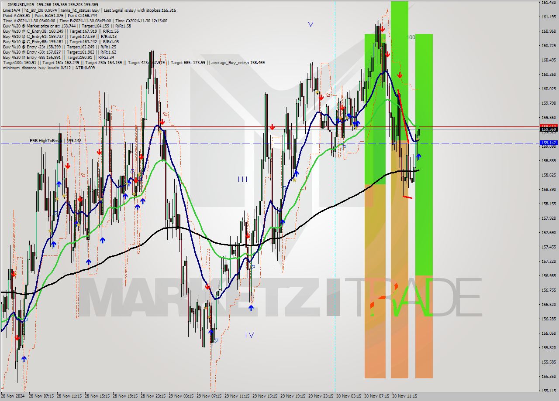This screenshot has height=401, width=559.
Task: Click the 'Buy %10 @ C_Entry61: 159.737' line
Action: pyautogui.click(x=60, y=36)
